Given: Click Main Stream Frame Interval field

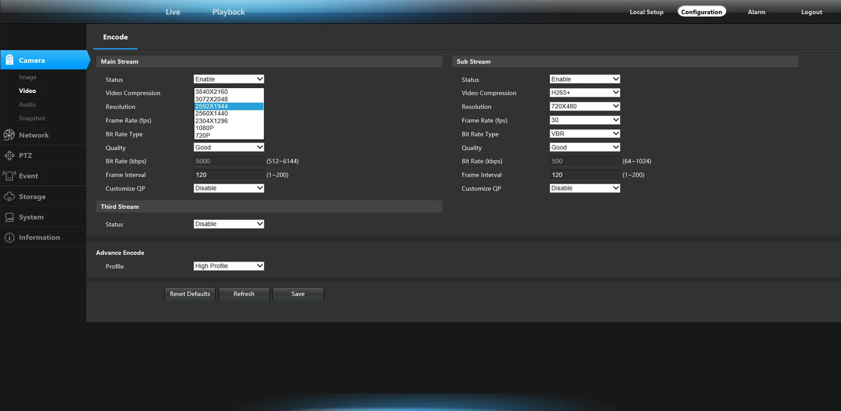Looking at the screenshot, I should coord(229,174).
